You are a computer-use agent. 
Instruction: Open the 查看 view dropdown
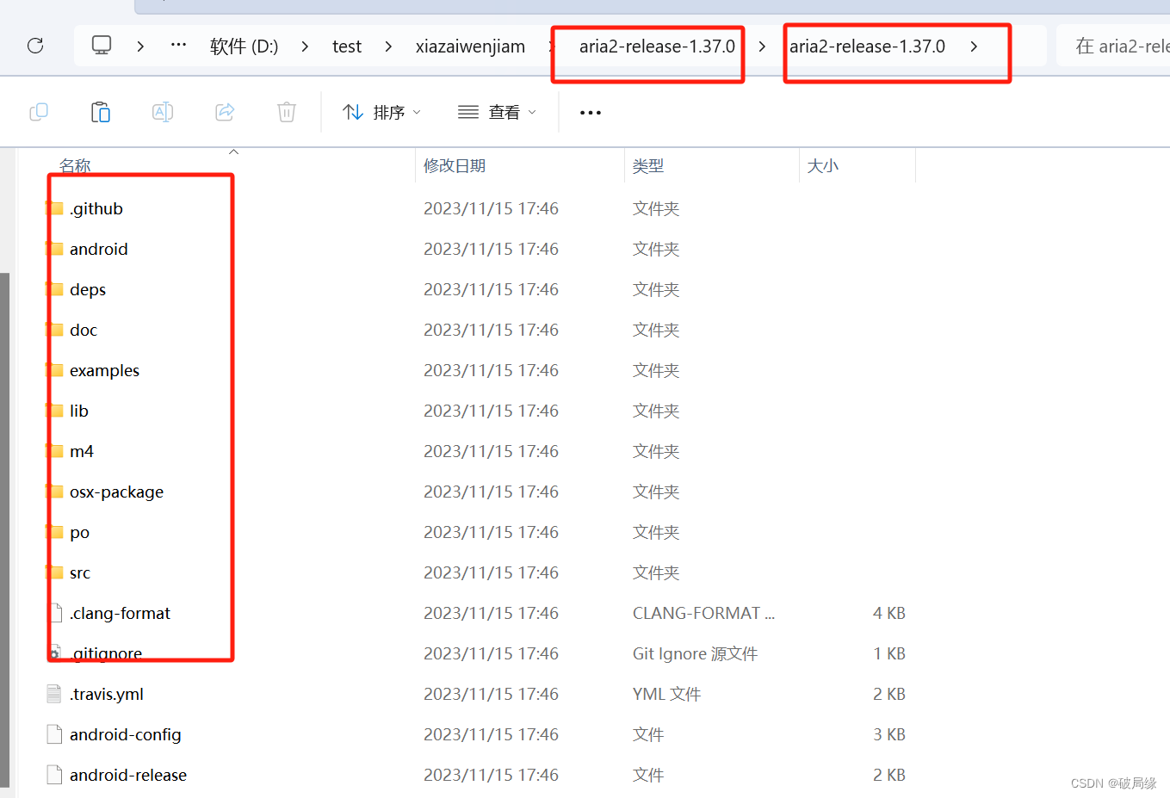tap(497, 112)
